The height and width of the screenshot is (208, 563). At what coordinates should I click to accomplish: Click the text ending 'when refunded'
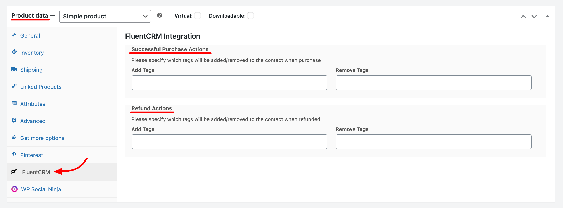pyautogui.click(x=226, y=119)
